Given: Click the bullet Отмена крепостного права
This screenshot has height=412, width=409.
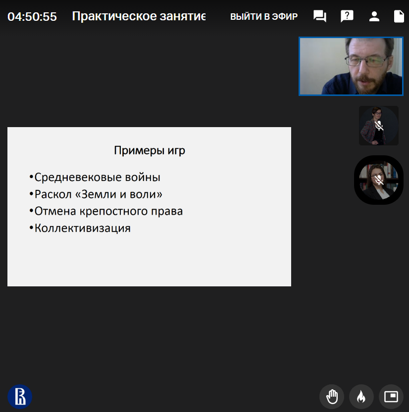Looking at the screenshot, I should coord(108,211).
